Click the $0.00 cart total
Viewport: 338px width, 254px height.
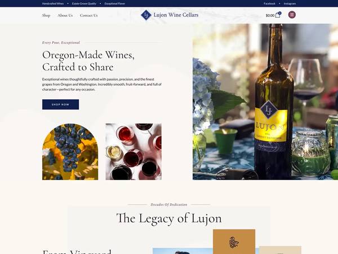click(270, 15)
